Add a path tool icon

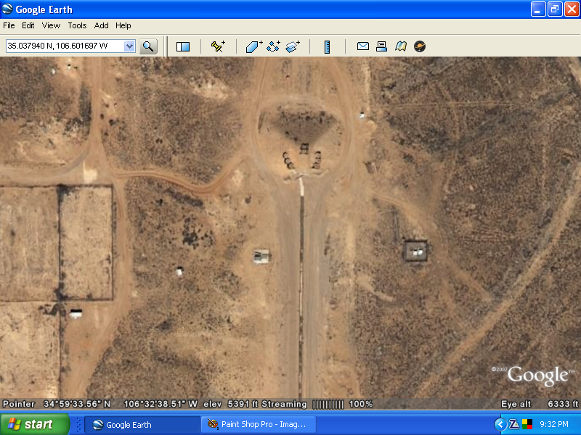[274, 46]
